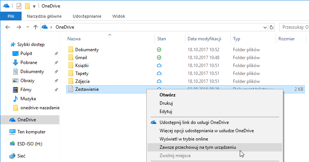Open the Plik menu
Image resolution: width=309 pixels, height=162 pixels.
click(11, 16)
